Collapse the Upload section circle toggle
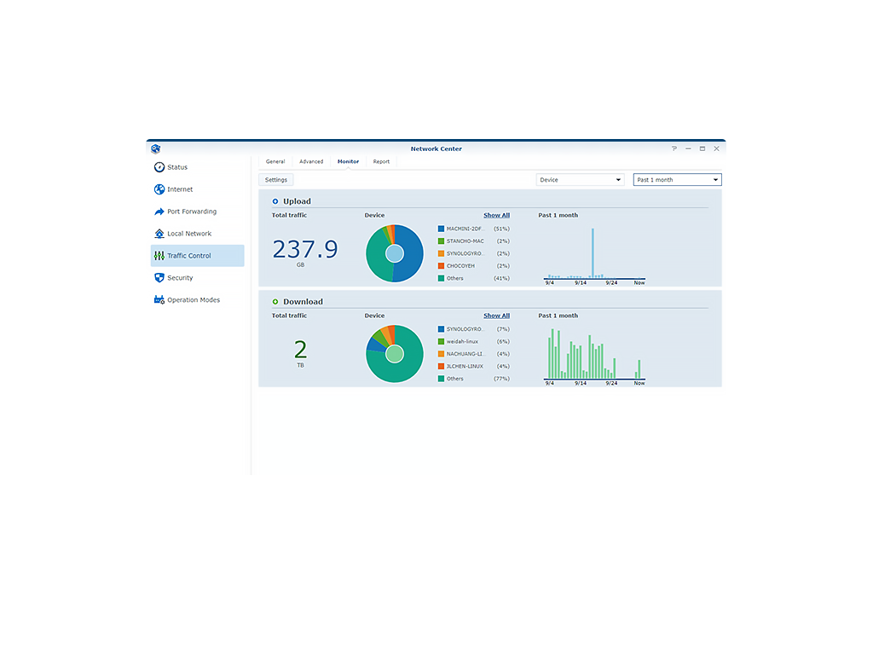 click(x=275, y=201)
